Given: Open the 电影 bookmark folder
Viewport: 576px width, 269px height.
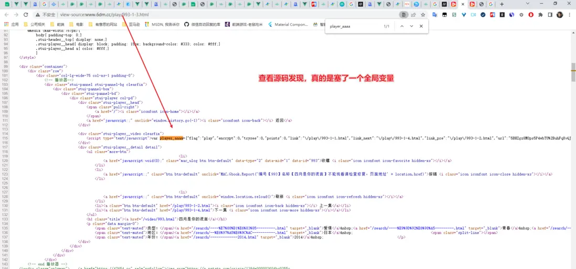Looking at the screenshot, I should [77, 25].
